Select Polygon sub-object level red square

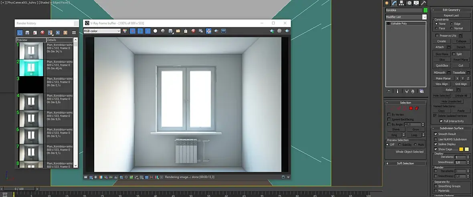(x=411, y=108)
